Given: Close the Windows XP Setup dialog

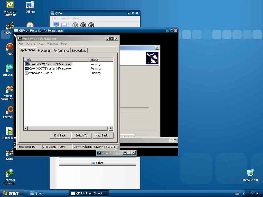Looking at the screenshot, I should pos(157,48).
